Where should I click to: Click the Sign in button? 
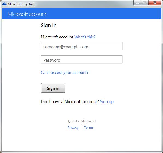(x=53, y=88)
